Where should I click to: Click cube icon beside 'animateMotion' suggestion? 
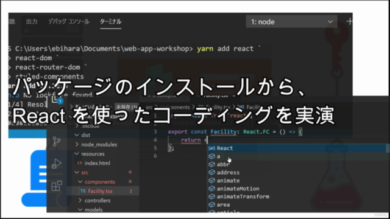[211, 189]
